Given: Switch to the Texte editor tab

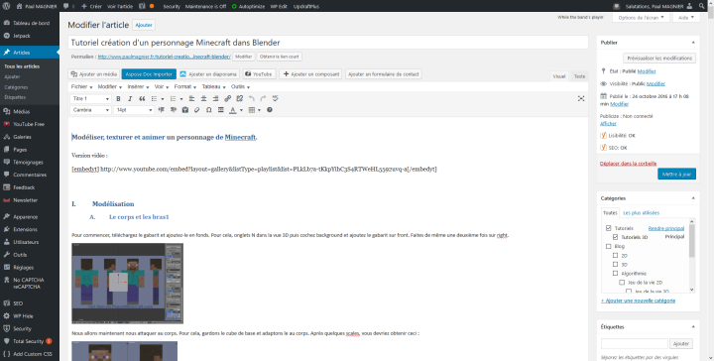Looking at the screenshot, I should pos(579,76).
